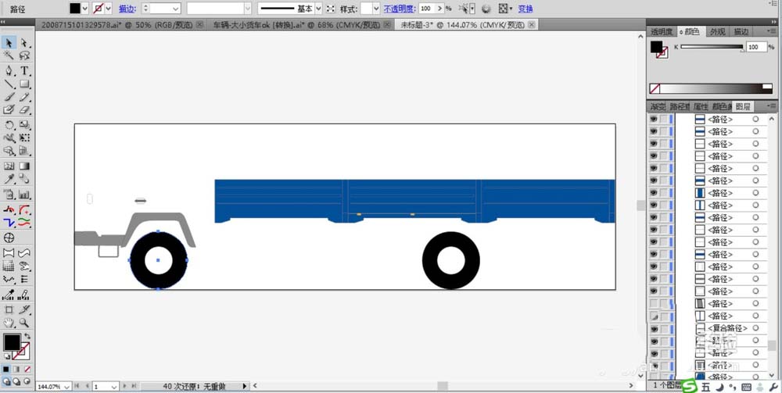The width and height of the screenshot is (782, 393).
Task: Open the fill color dropdown in the control bar
Action: coord(84,9)
